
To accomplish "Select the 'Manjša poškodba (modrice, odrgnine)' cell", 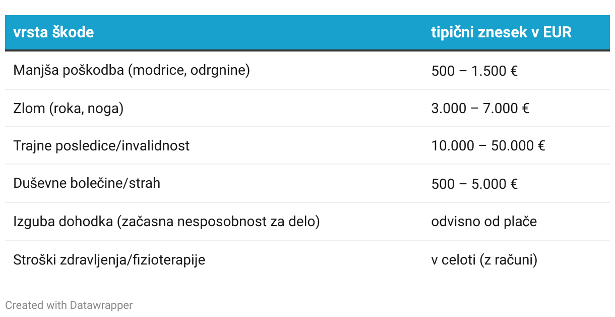I will [x=132, y=70].
